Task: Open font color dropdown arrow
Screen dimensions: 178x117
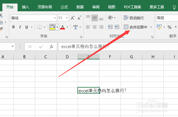Action: (68, 27)
